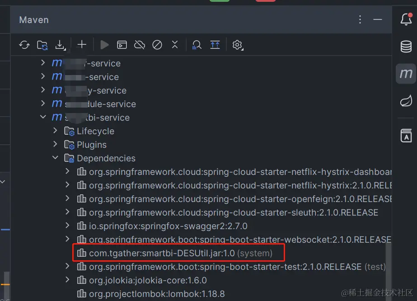Expand jolokia-core dependency
This screenshot has width=417, height=301.
[67, 280]
